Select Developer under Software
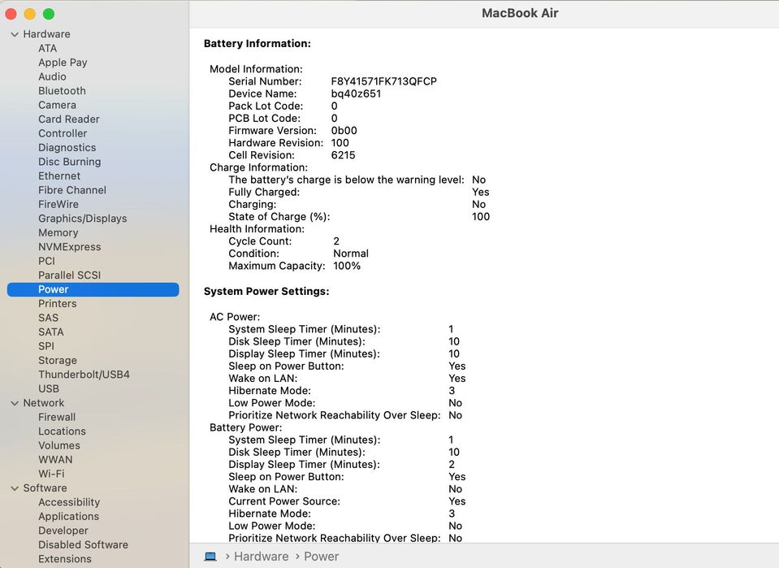Image resolution: width=779 pixels, height=568 pixels. point(63,531)
